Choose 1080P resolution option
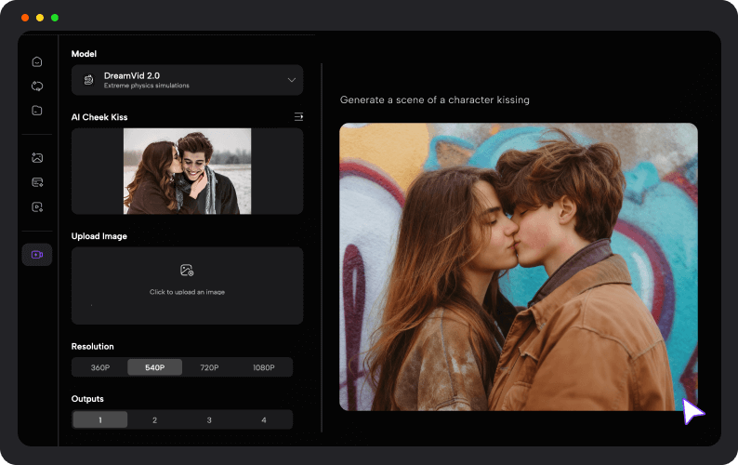 point(264,367)
